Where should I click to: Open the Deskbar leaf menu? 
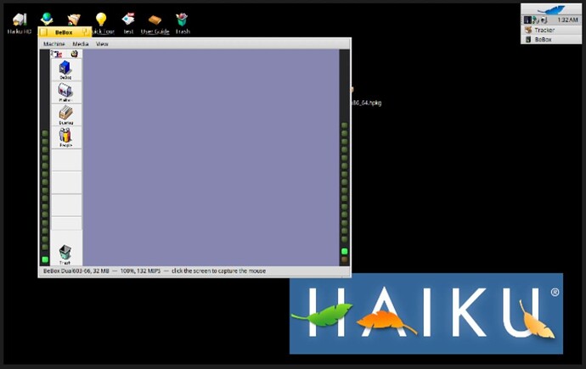(551, 9)
